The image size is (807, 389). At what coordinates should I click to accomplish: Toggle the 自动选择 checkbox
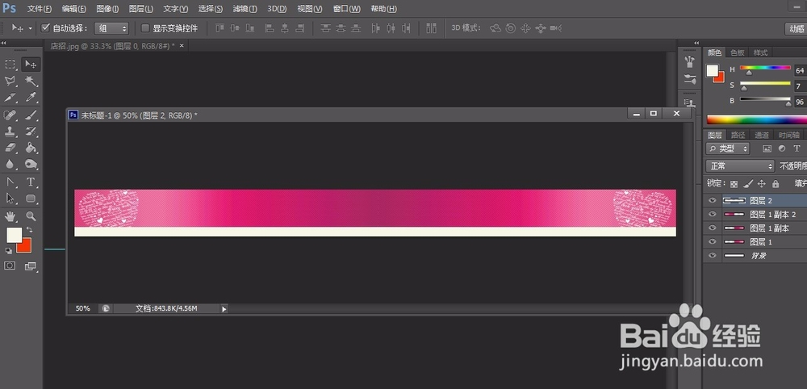click(45, 27)
